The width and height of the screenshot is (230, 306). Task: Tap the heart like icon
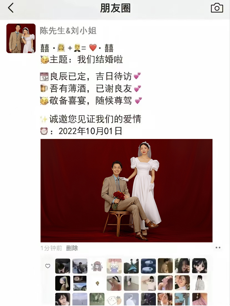pyautogui.click(x=48, y=266)
